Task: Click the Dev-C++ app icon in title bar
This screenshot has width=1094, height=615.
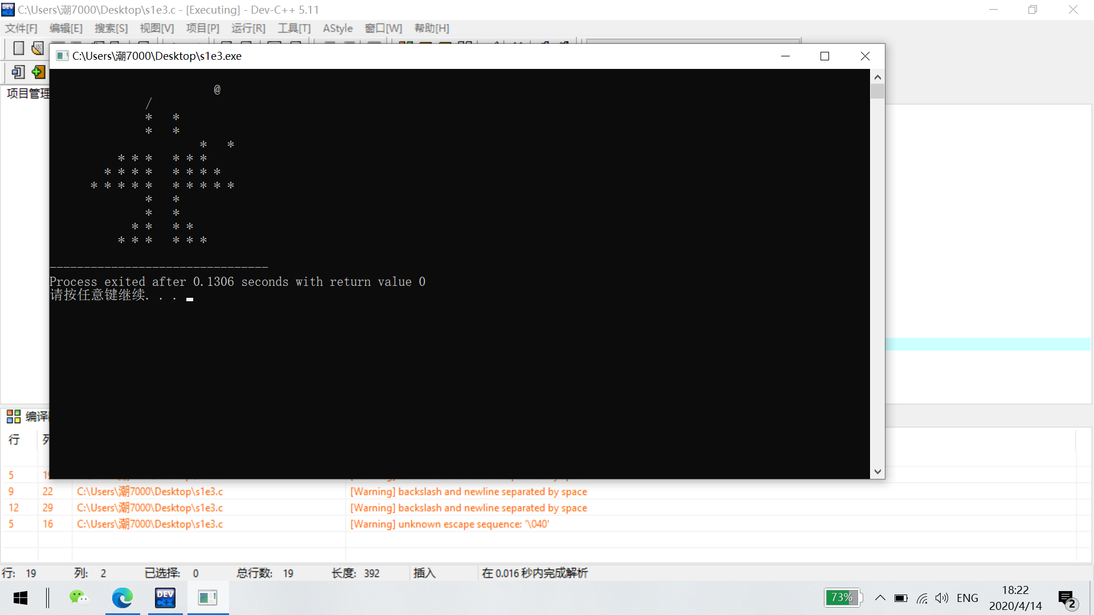Action: click(x=8, y=10)
